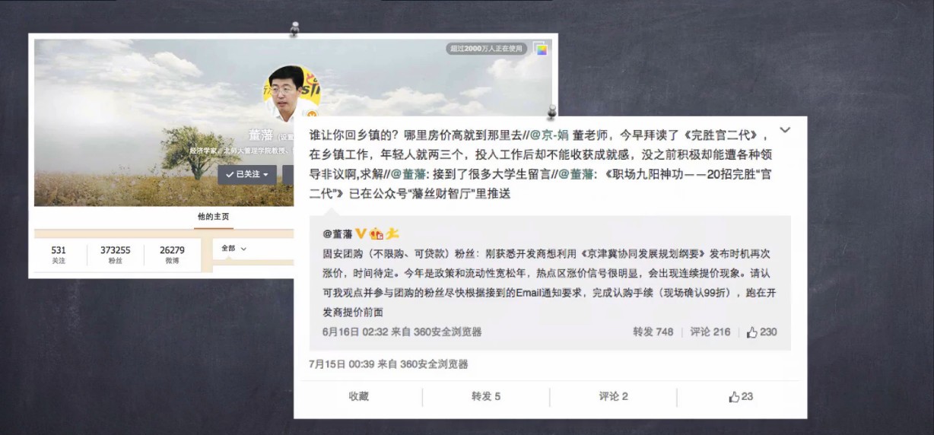The width and height of the screenshot is (934, 435).
Task: Click the 收藏 favorite button
Action: click(359, 396)
